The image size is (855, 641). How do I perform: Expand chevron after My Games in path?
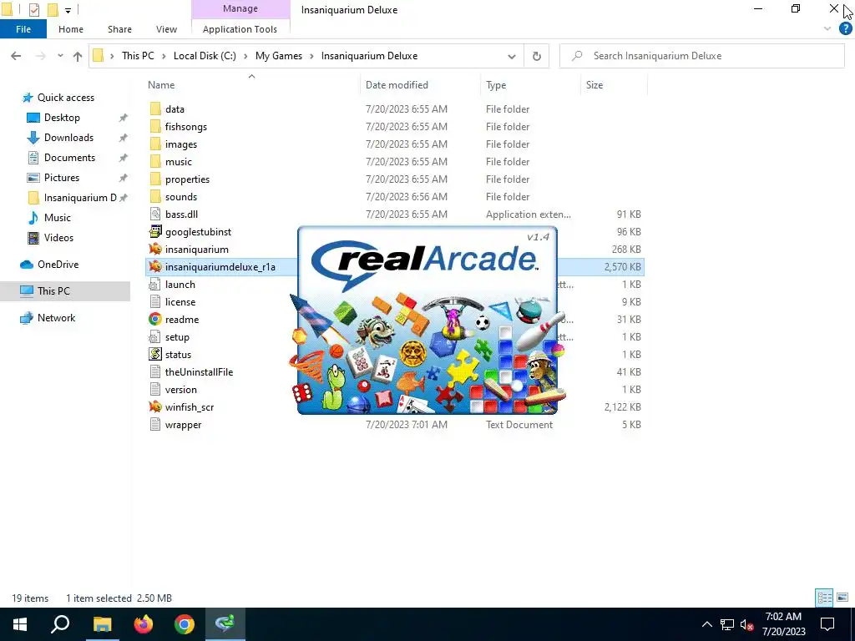(312, 56)
